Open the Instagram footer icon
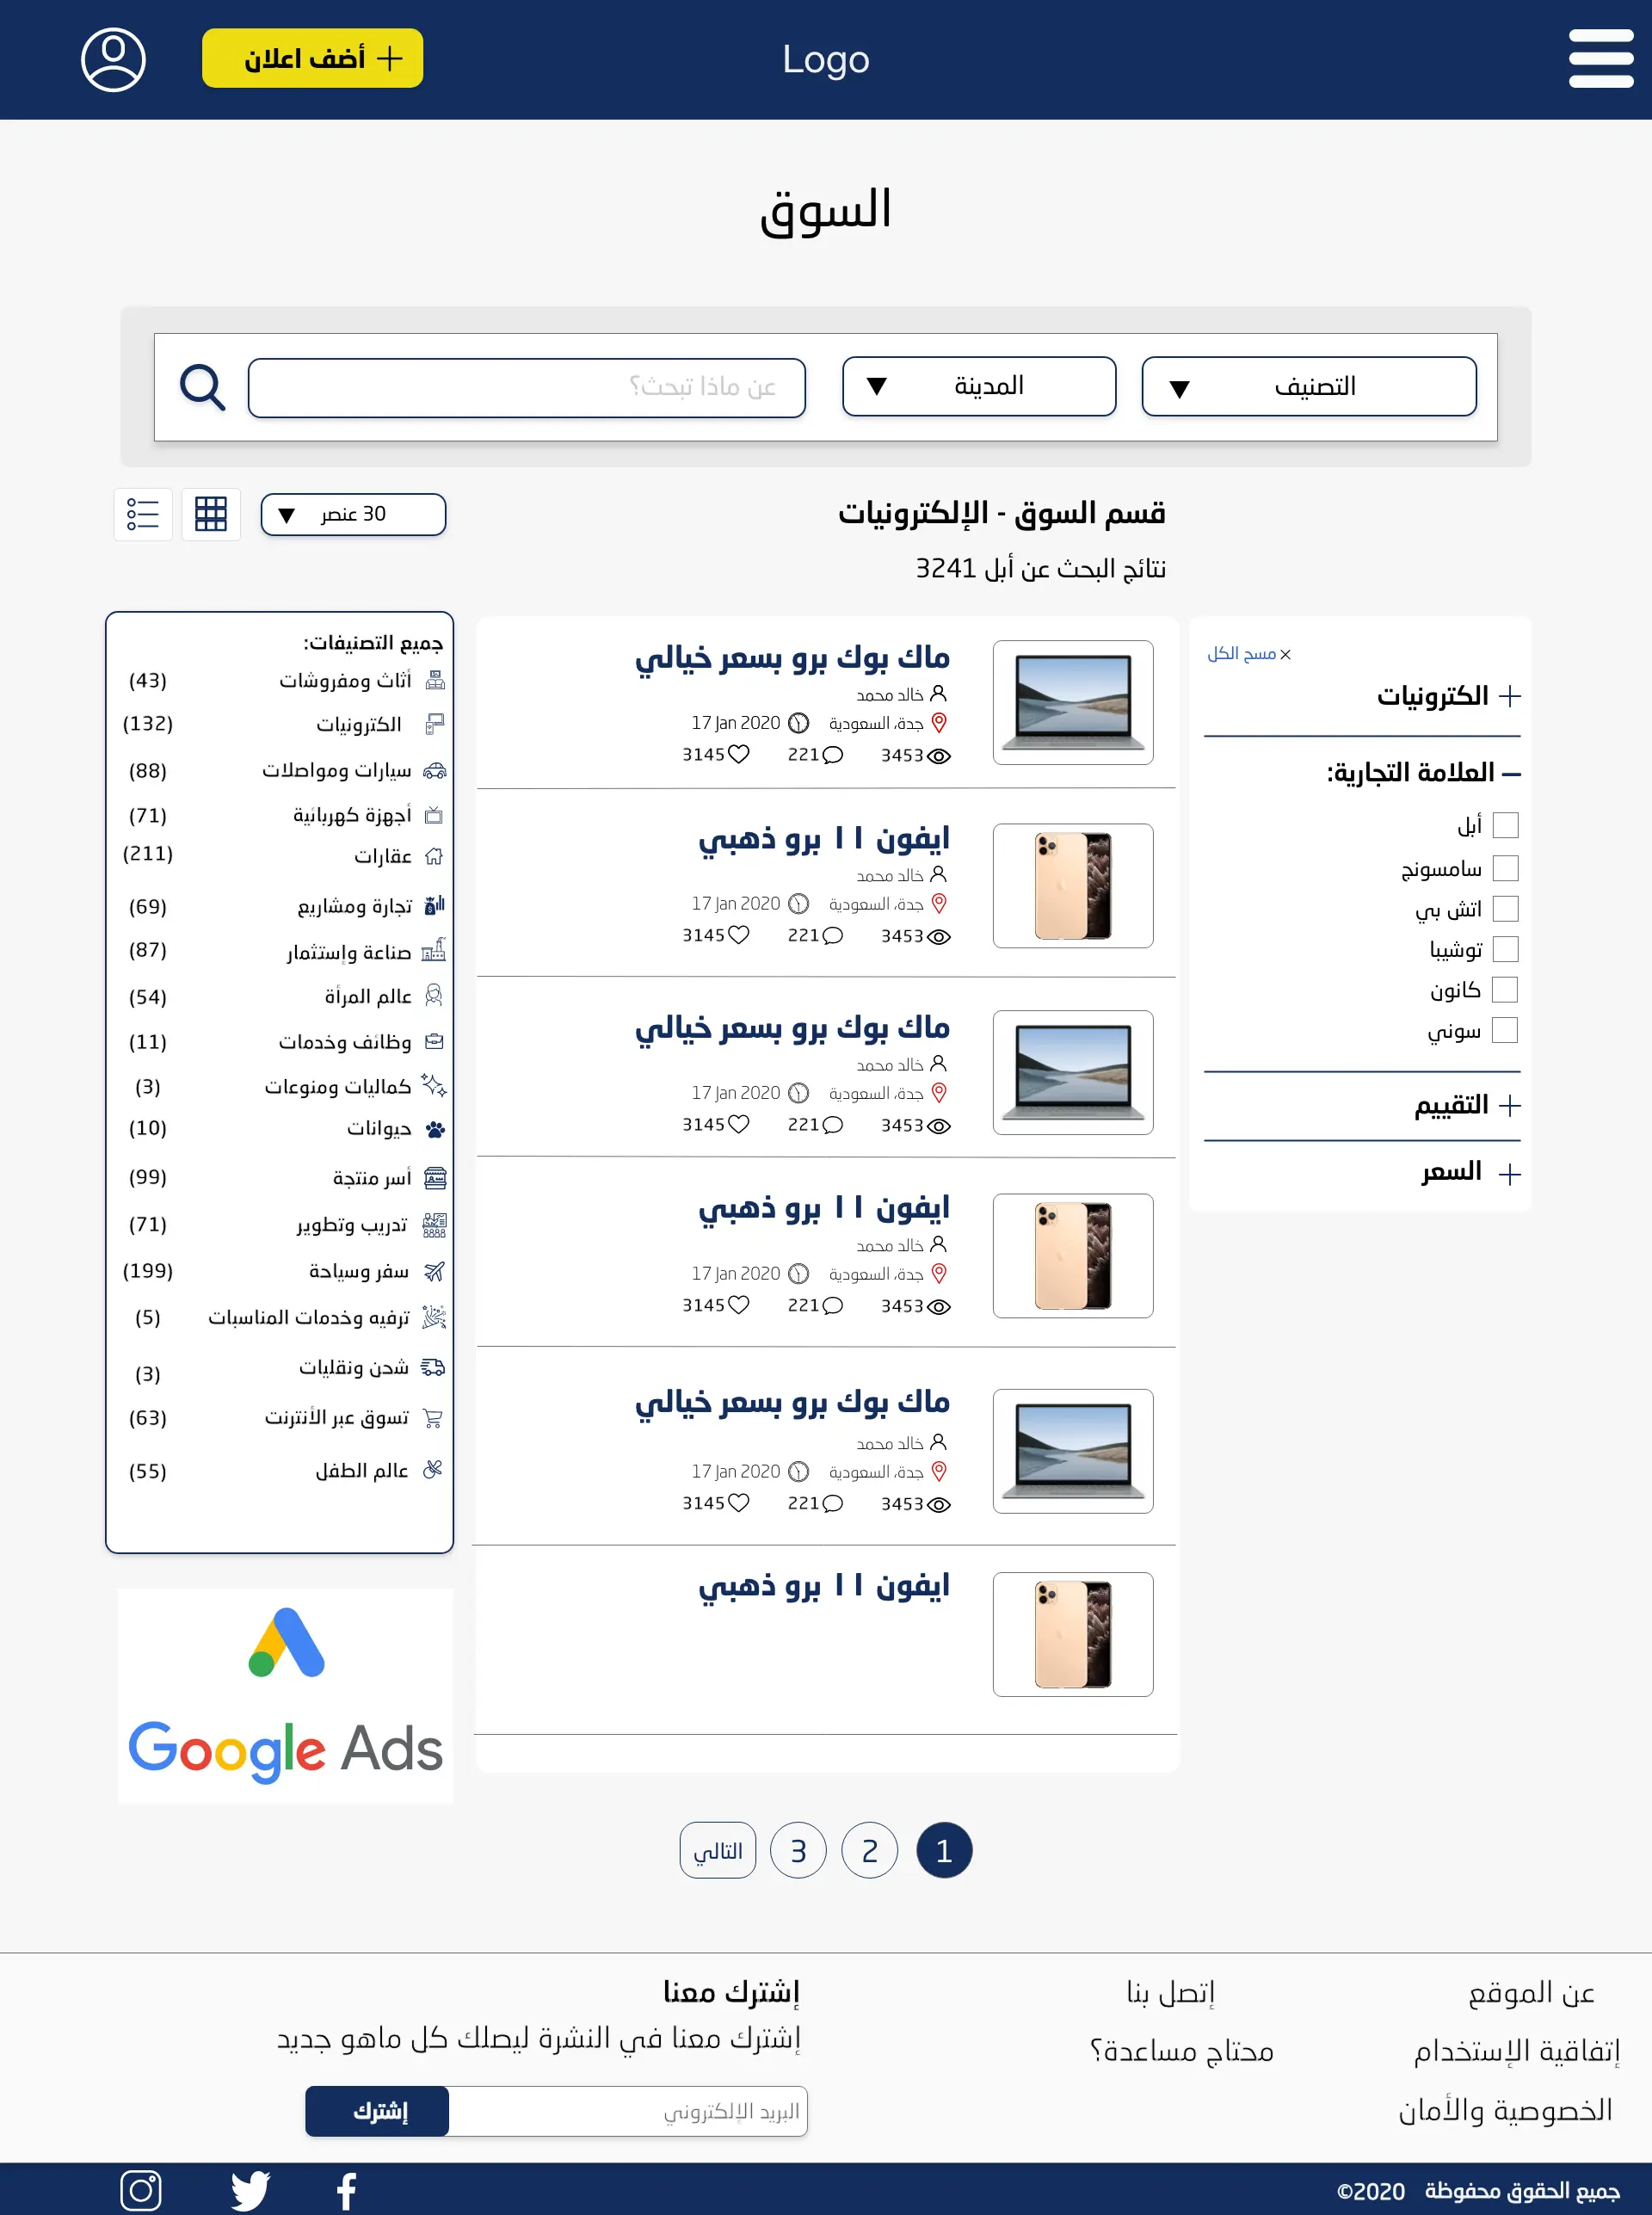Image resolution: width=1652 pixels, height=2215 pixels. click(x=141, y=2190)
